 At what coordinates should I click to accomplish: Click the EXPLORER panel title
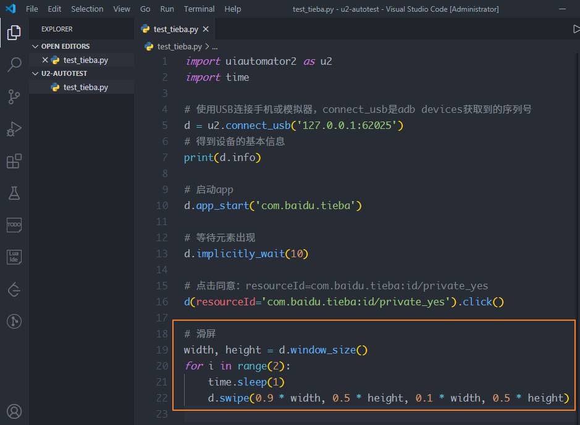[57, 29]
